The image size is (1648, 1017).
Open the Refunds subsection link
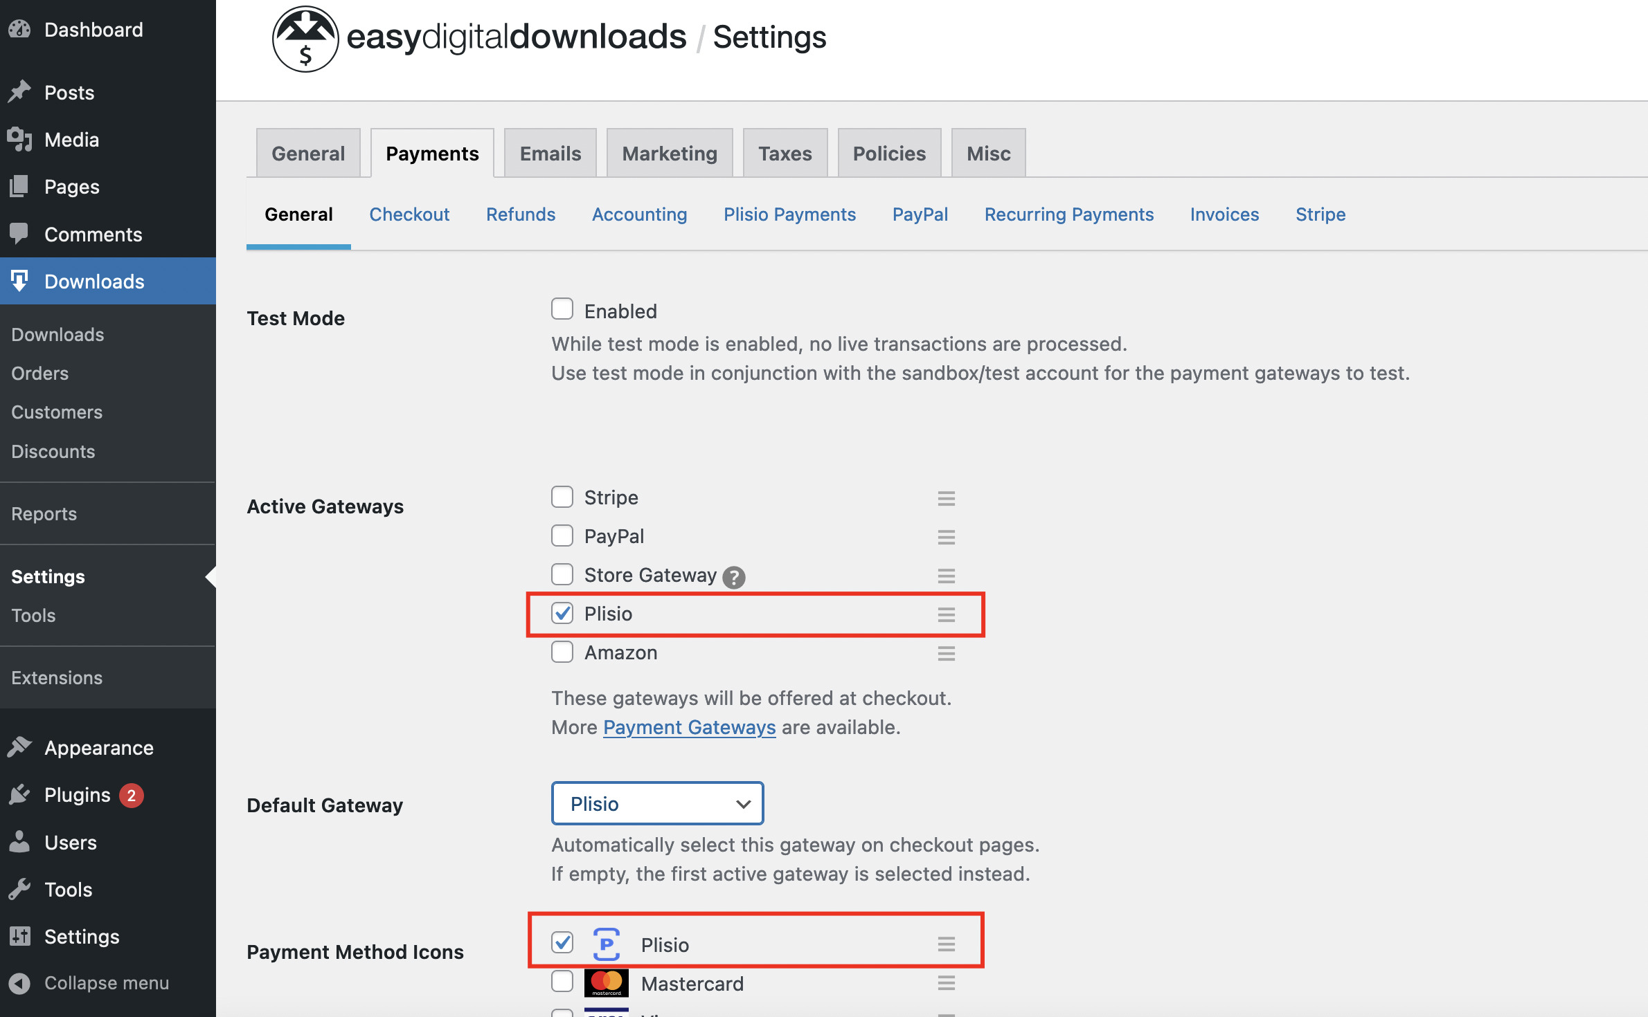[521, 214]
